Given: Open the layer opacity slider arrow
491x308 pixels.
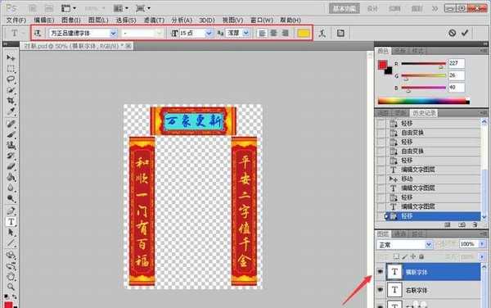Looking at the screenshot, I should point(482,244).
